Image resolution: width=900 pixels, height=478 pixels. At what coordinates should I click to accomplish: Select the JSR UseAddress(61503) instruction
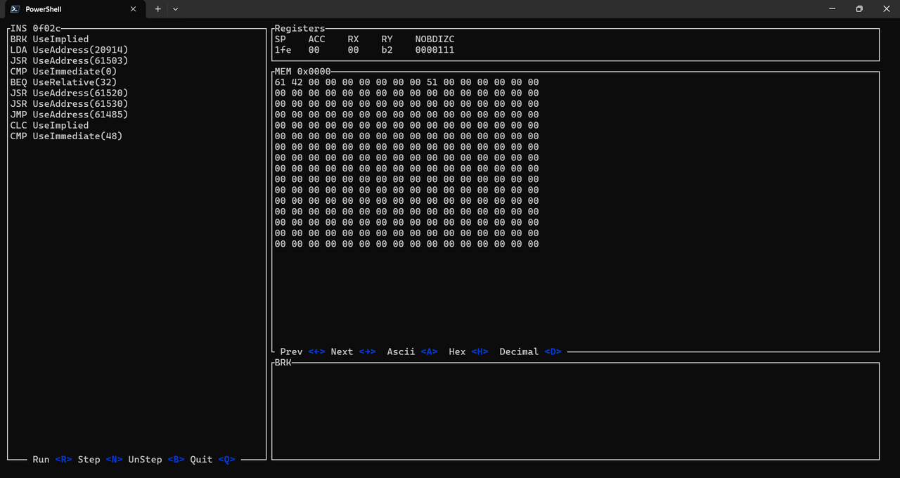coord(69,60)
